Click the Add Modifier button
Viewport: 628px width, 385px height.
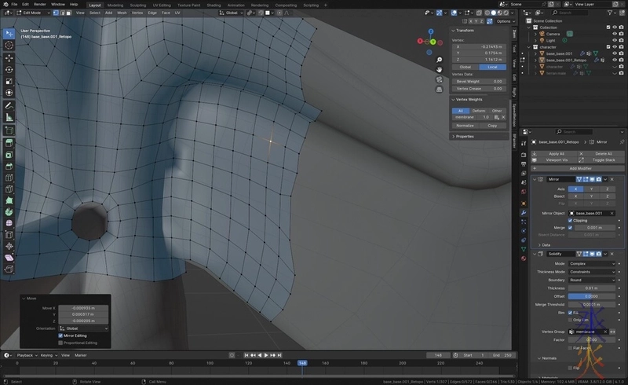click(580, 168)
